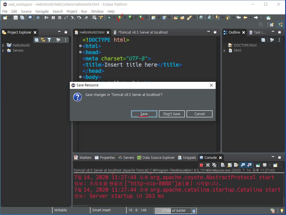Click the Terminate (stop) toolbar icon

point(60,18)
